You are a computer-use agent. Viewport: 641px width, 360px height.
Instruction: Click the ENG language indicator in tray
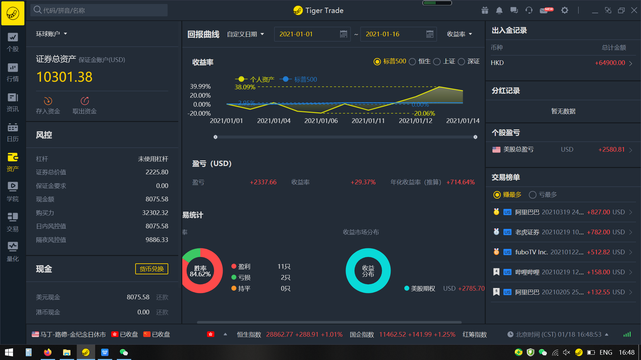point(606,352)
